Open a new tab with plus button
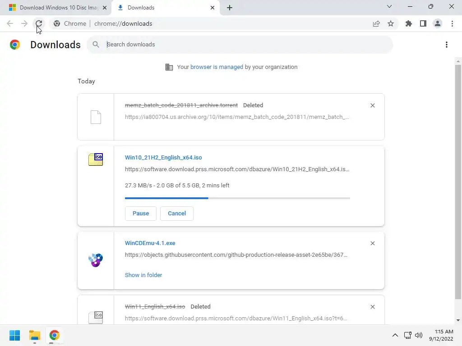This screenshot has height=346, width=462. pos(230,8)
